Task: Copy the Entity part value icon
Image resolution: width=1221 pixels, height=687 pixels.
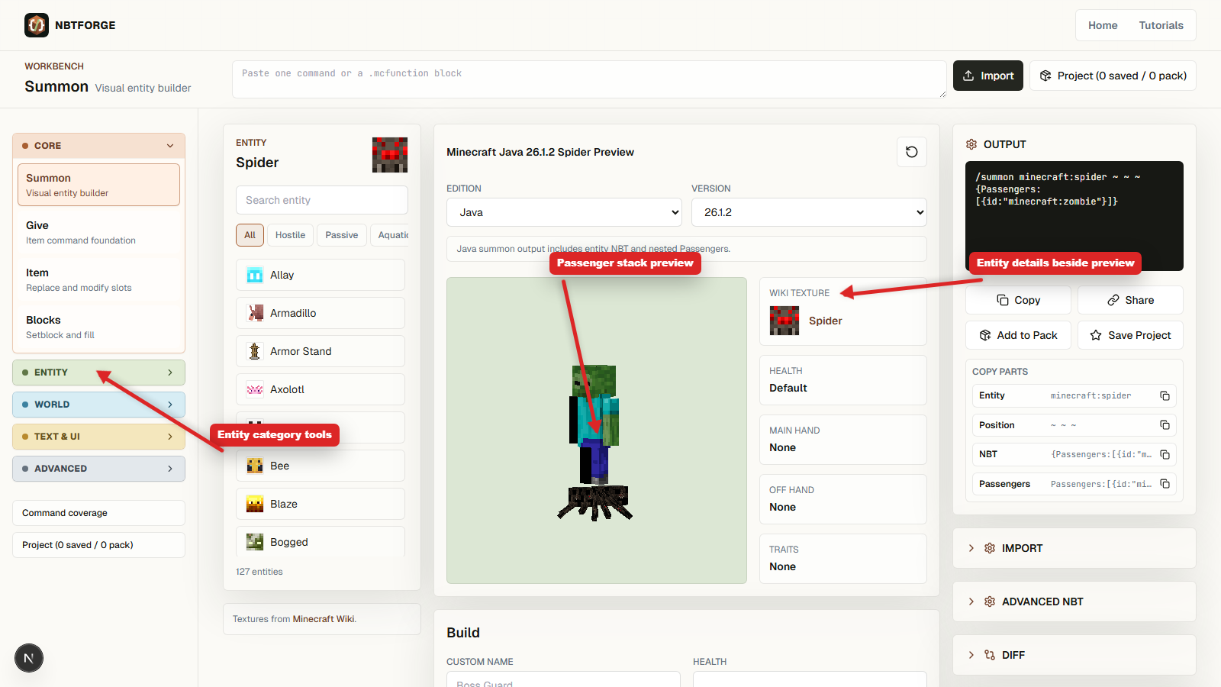Action: 1165,395
